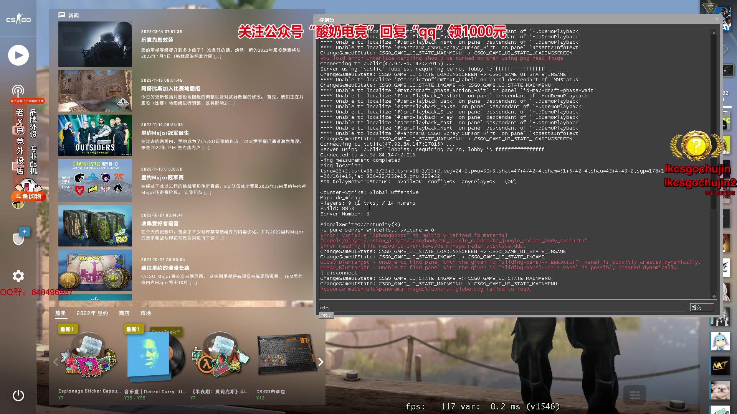Open the blue donkey friend avatar

(720, 341)
